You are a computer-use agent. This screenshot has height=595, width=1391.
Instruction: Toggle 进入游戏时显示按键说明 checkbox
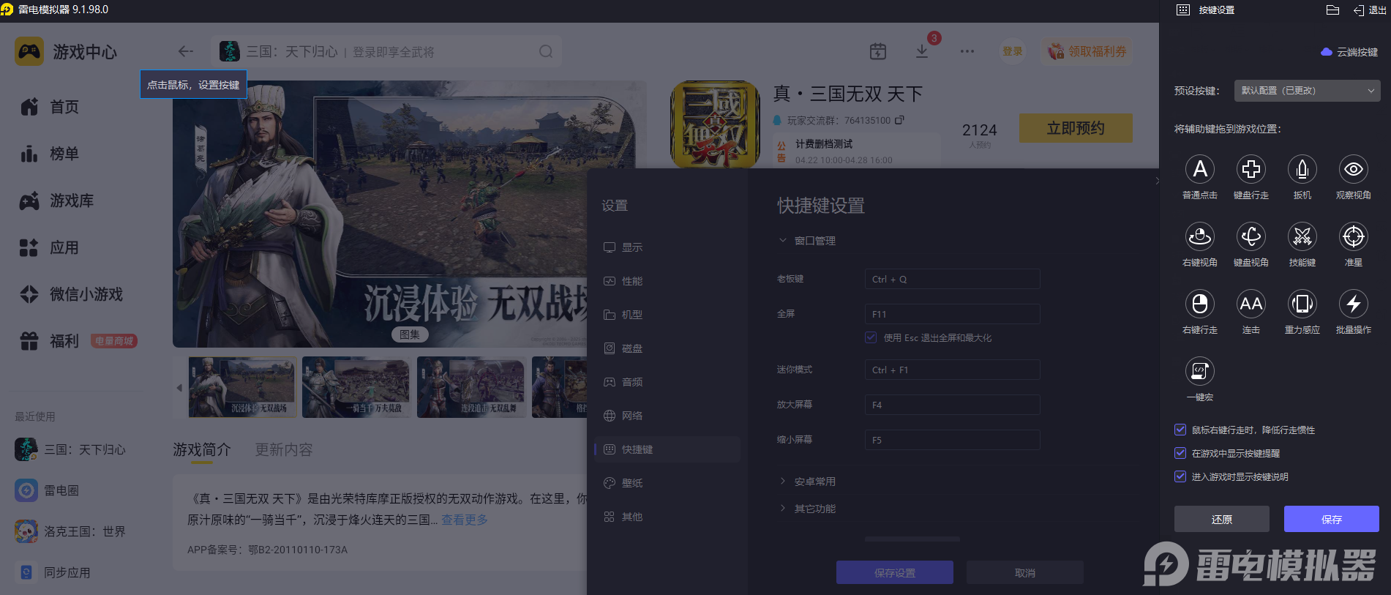pyautogui.click(x=1180, y=476)
